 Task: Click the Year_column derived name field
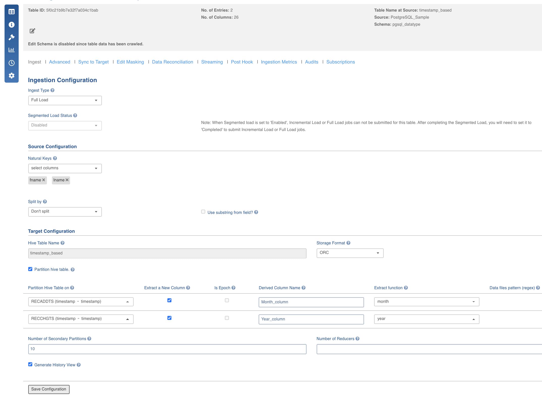(x=311, y=319)
